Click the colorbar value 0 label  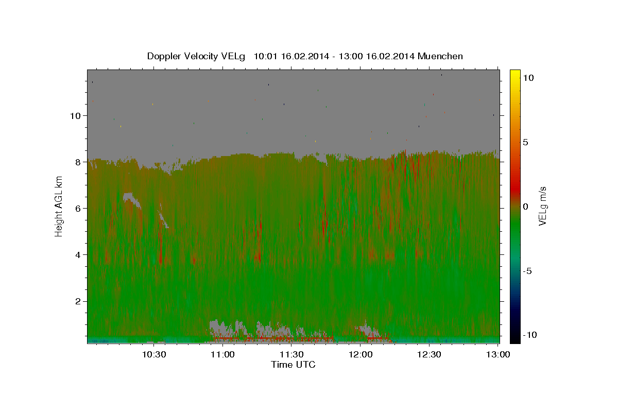(x=525, y=207)
